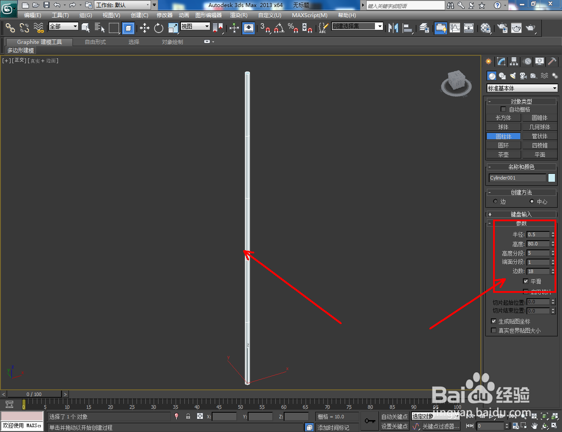
Task: Activate the Geometry creation icon
Action: pos(491,76)
